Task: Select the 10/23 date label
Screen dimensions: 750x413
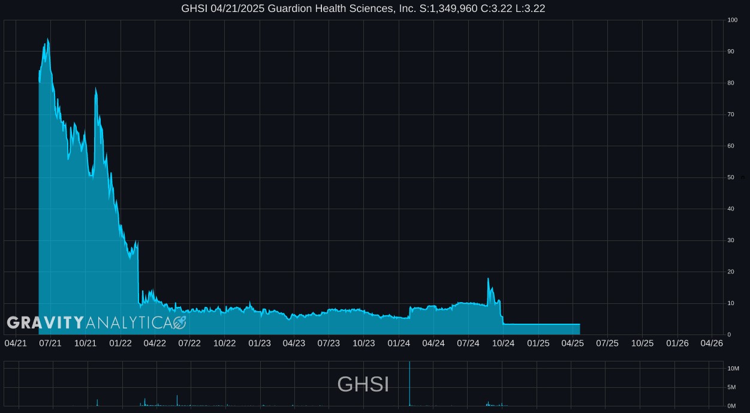Action: [x=364, y=343]
